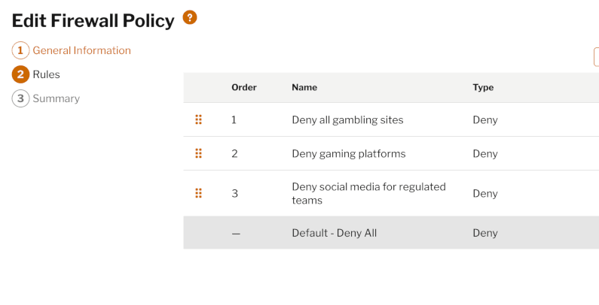
Task: Click the step 2 circle icon
Action: coord(20,74)
